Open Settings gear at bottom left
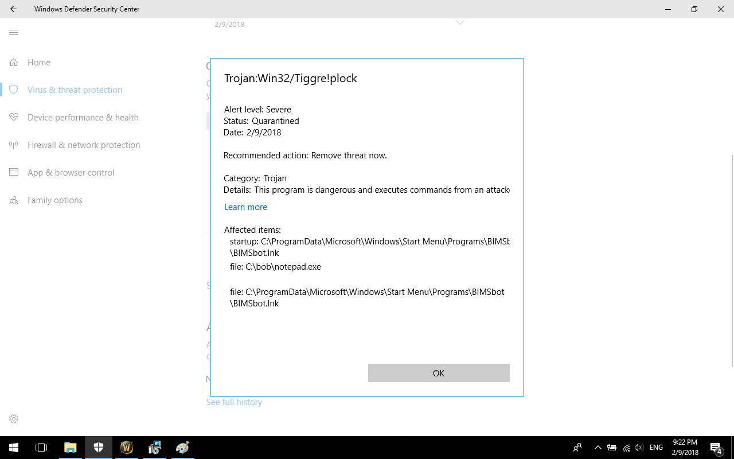This screenshot has height=459, width=734. point(14,419)
